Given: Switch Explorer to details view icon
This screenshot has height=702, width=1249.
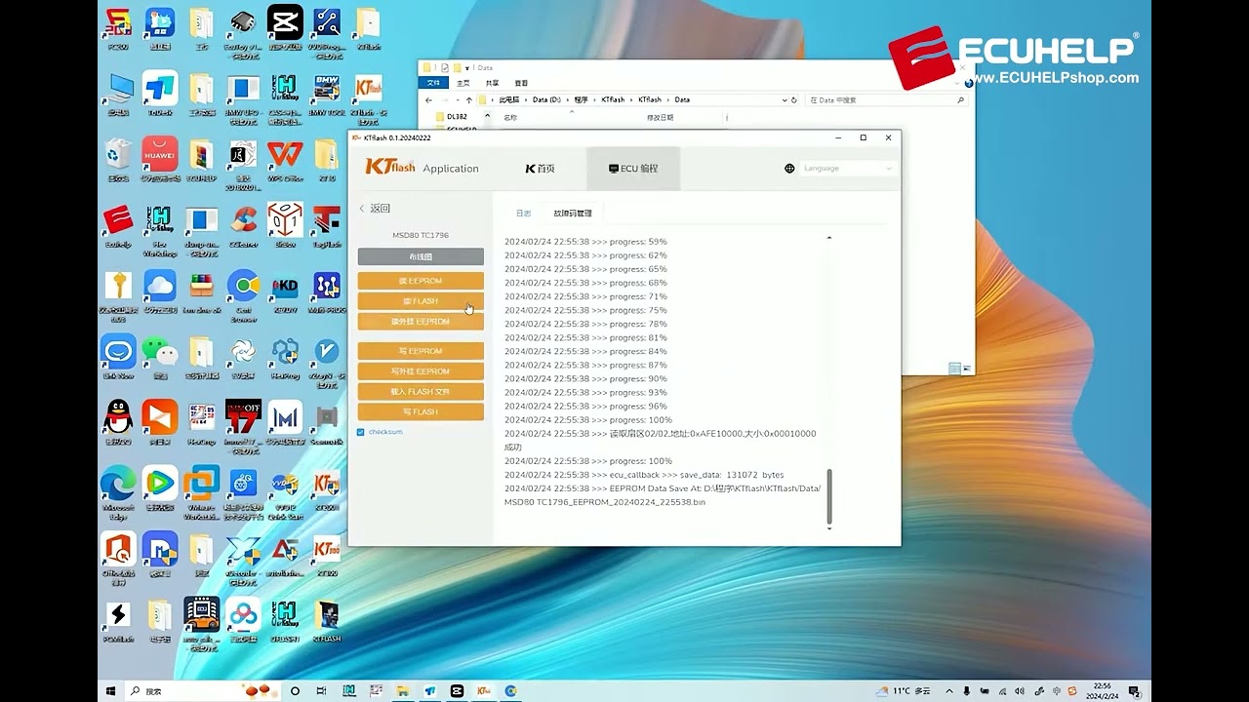Looking at the screenshot, I should point(955,369).
